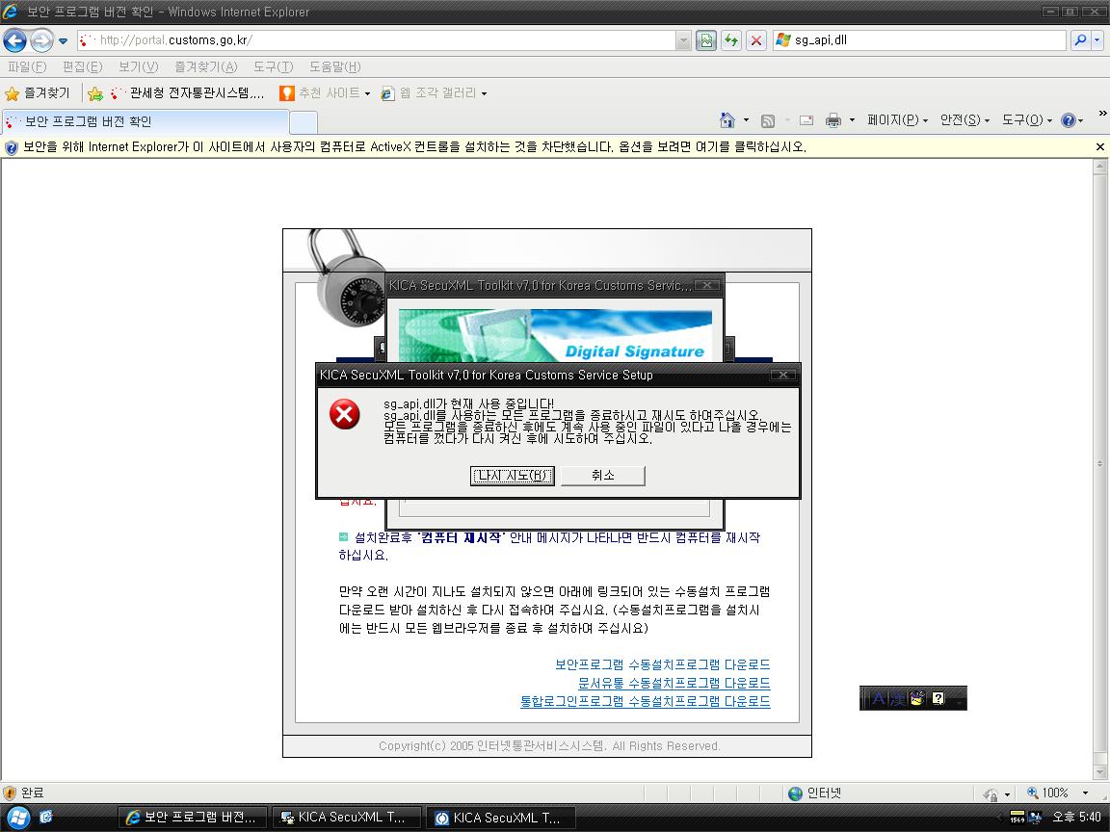Open the 편집(E) menu
Image resolution: width=1110 pixels, height=832 pixels.
[82, 66]
